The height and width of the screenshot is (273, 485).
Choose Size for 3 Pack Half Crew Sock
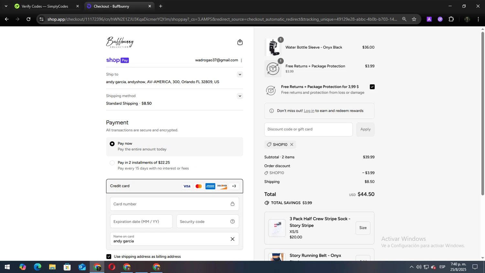coord(363,228)
